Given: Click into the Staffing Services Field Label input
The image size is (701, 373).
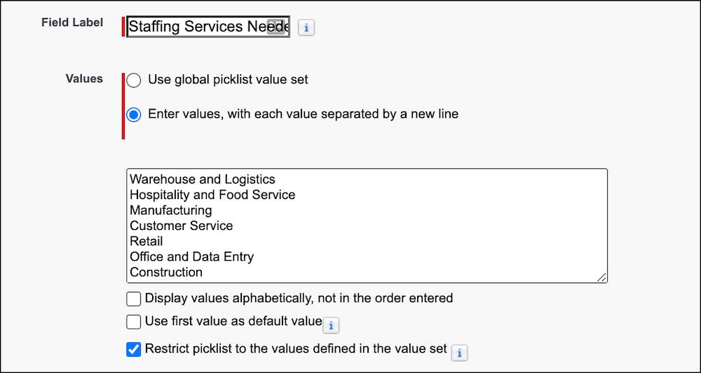Looking at the screenshot, I should (196, 27).
